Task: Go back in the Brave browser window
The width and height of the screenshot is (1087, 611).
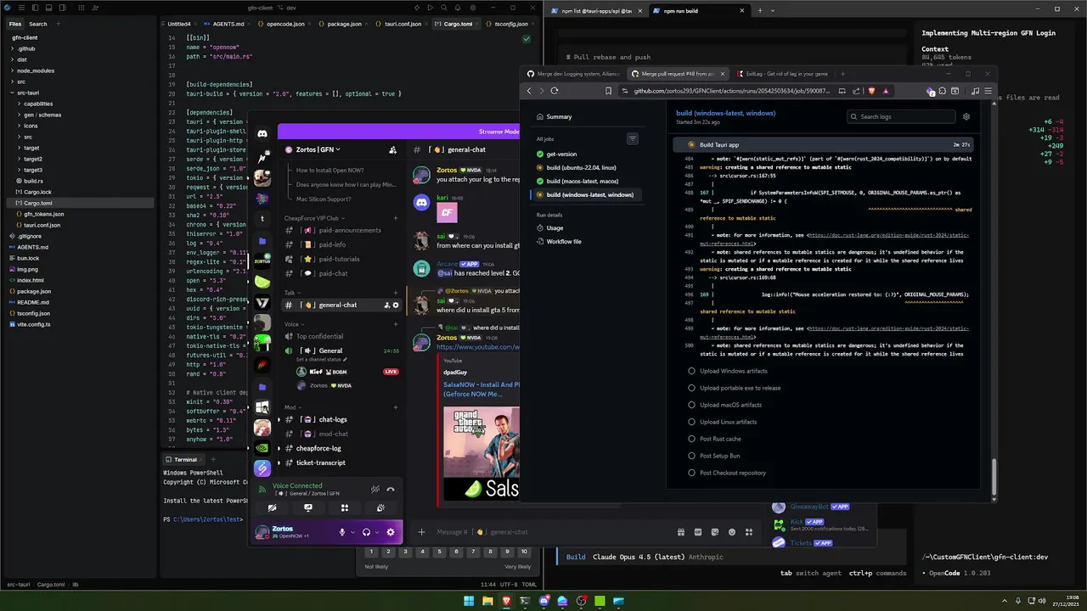Action: 529,91
